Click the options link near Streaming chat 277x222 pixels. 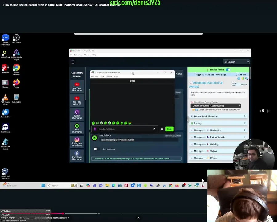[244, 84]
